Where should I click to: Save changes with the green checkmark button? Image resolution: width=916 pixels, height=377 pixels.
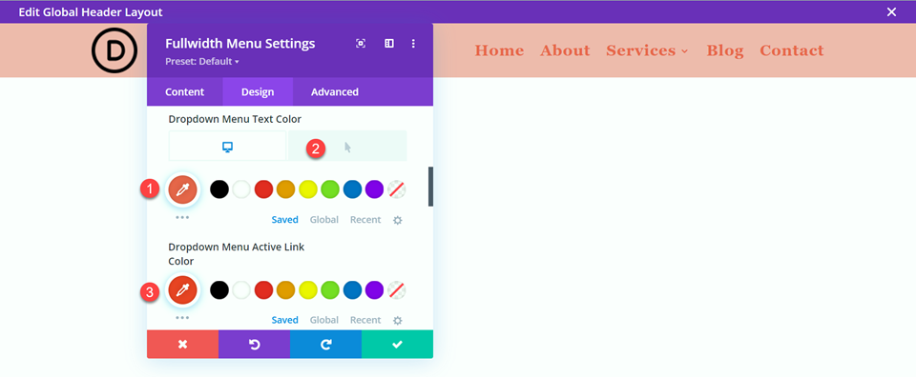pos(397,345)
